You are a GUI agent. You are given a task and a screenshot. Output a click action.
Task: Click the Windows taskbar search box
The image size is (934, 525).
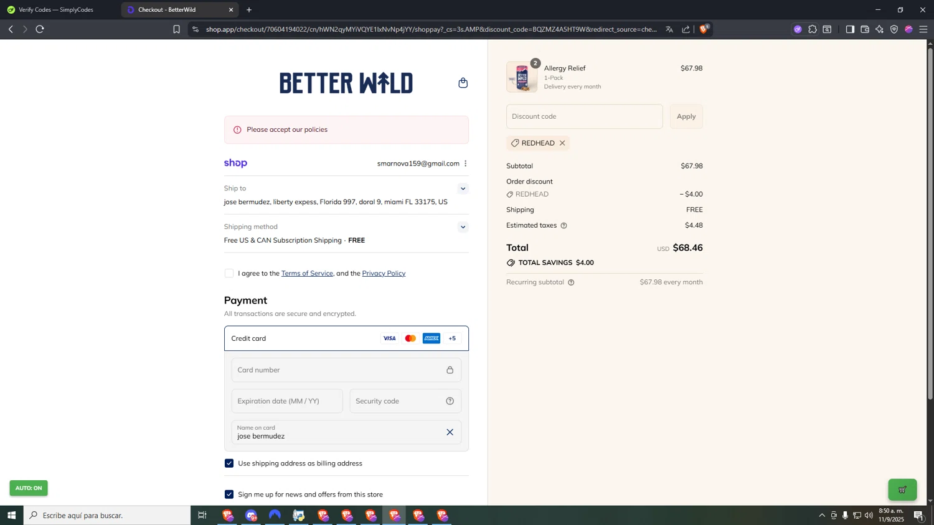[x=107, y=515]
